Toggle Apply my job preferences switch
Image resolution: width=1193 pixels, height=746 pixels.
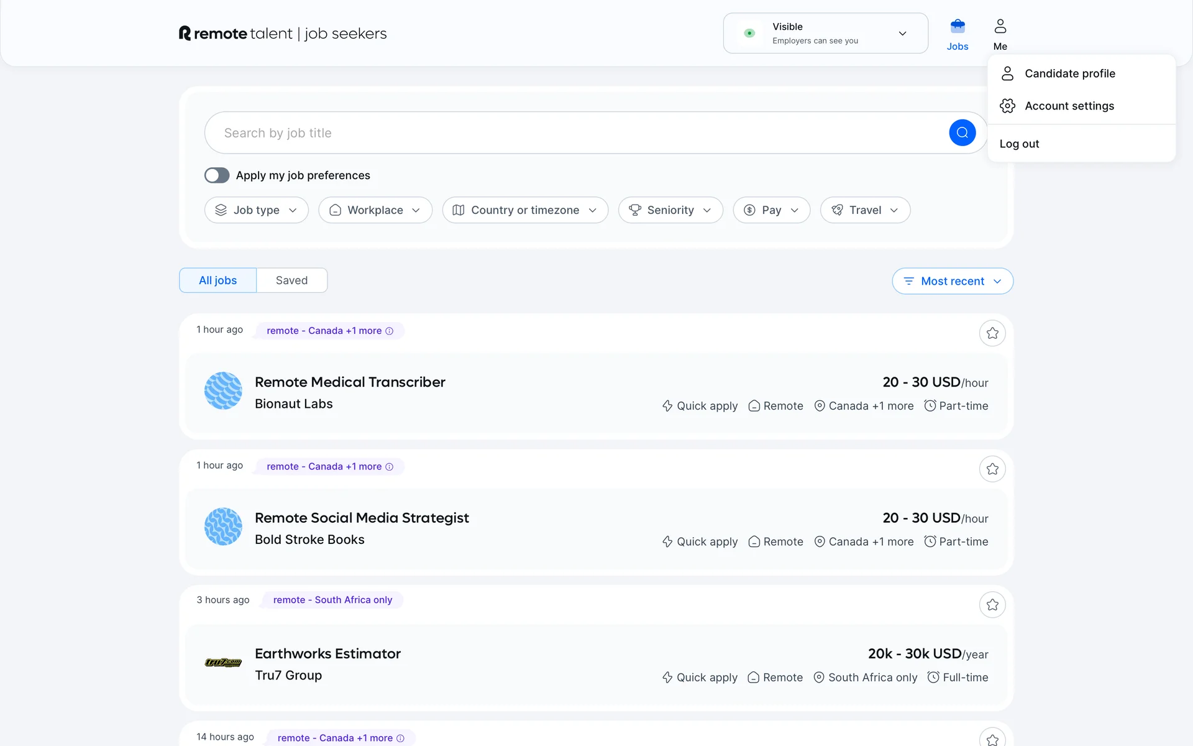(x=217, y=175)
